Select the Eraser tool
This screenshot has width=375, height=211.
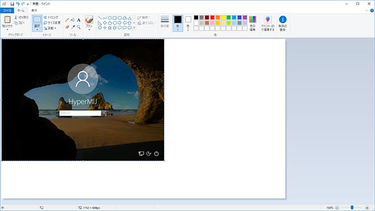[x=67, y=27]
